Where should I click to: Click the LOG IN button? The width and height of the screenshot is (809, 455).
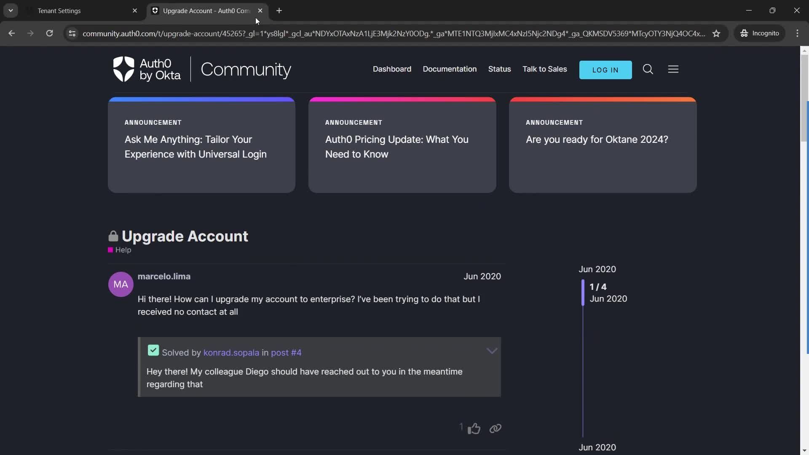(605, 70)
